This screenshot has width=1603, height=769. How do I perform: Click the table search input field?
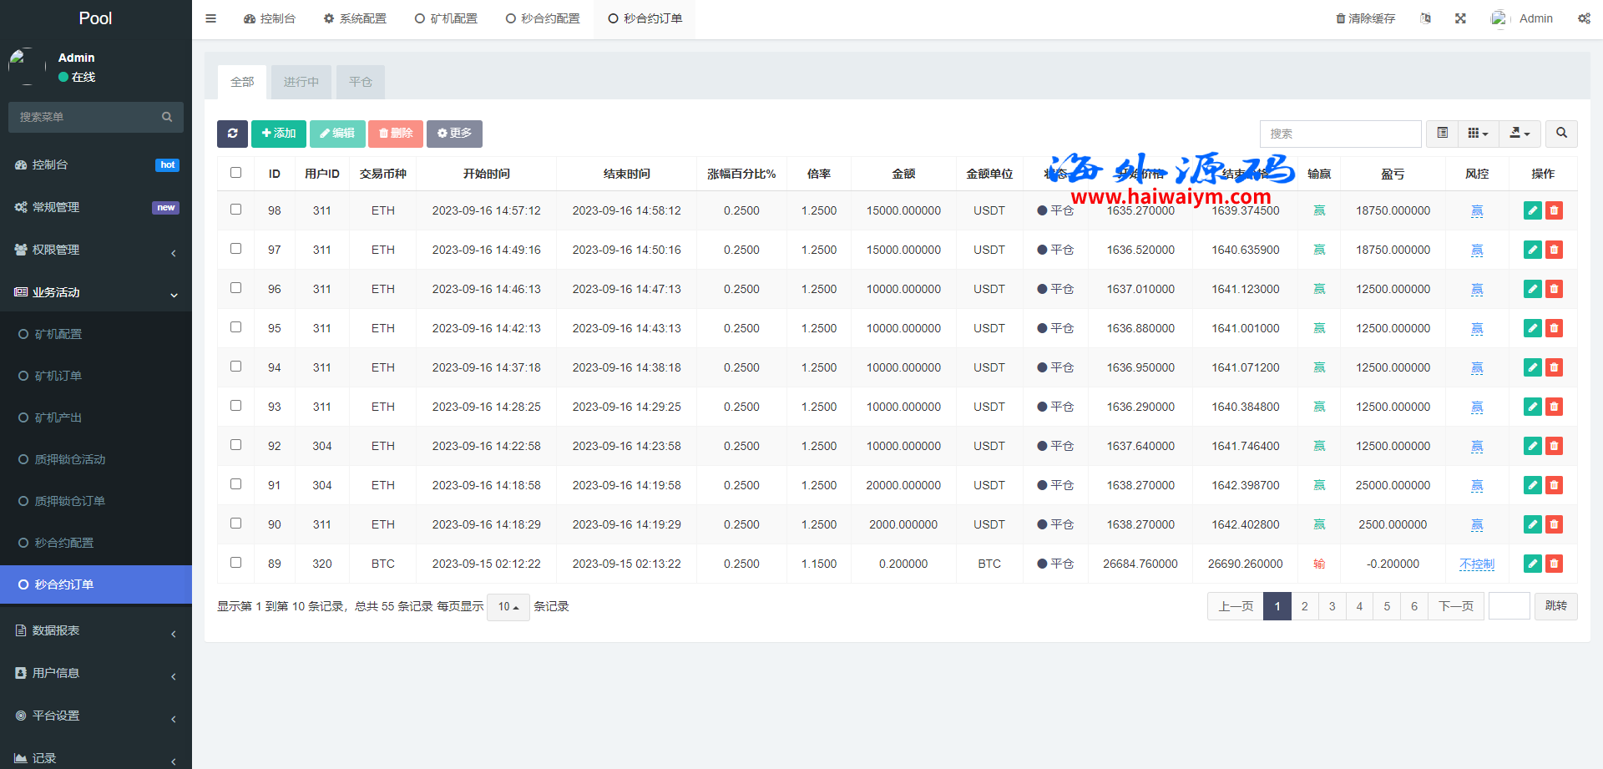pos(1339,134)
